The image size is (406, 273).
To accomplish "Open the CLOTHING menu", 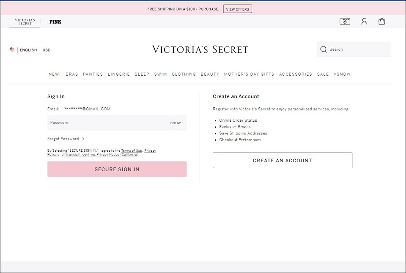I will pyautogui.click(x=184, y=74).
